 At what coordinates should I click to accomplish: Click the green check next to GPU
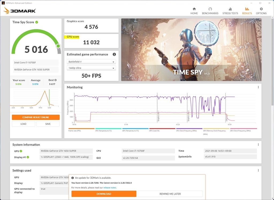21,151
